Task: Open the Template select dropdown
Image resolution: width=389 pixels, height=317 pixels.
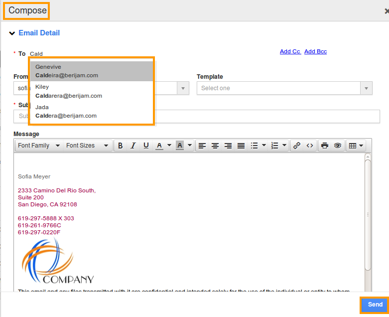Action: click(284, 88)
